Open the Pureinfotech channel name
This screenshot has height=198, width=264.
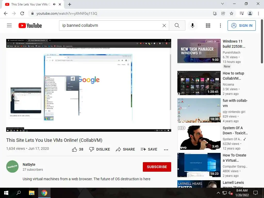point(231,53)
